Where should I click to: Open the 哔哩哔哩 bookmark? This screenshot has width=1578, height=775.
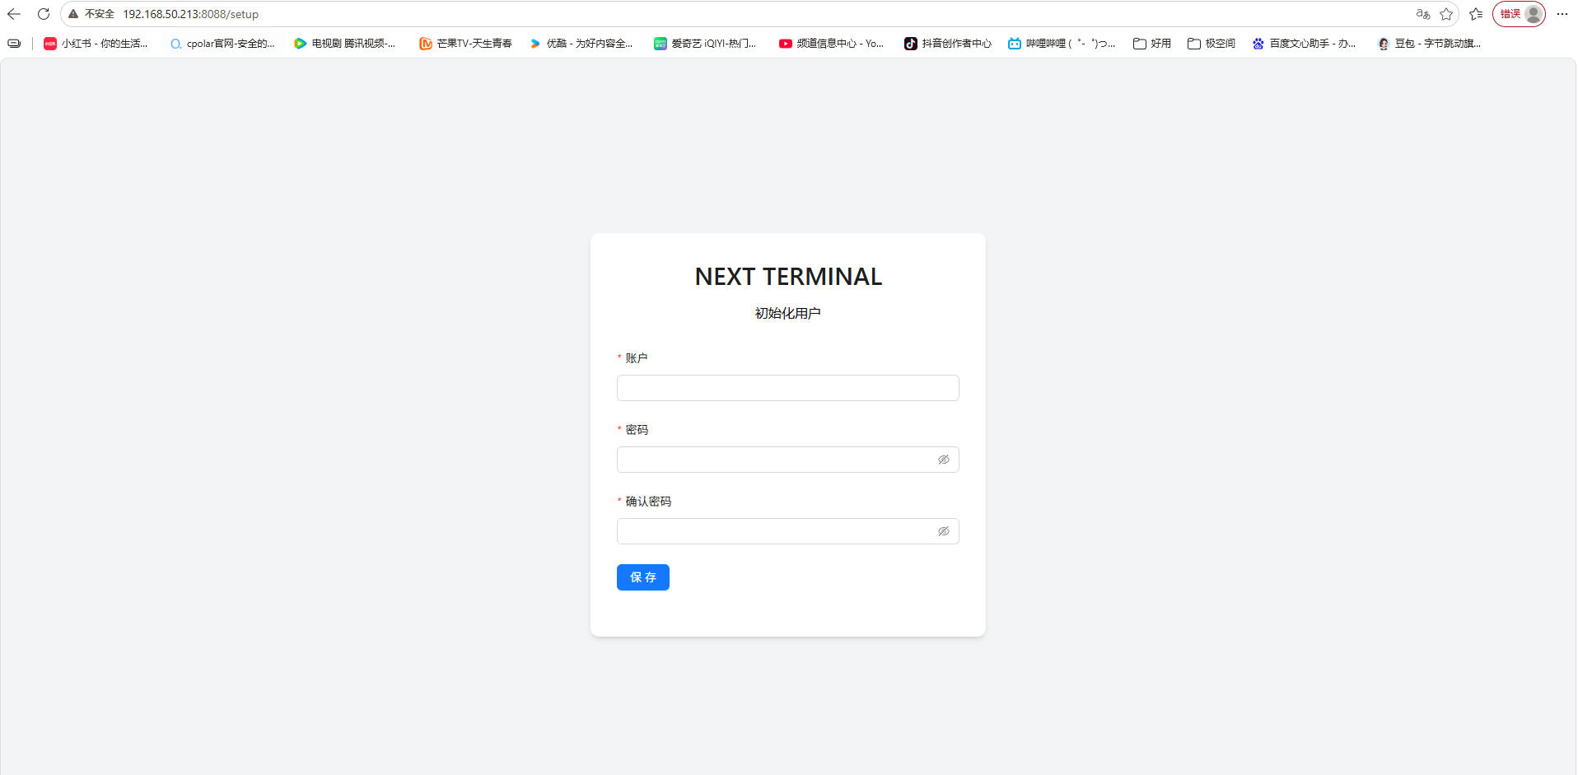tap(1062, 44)
